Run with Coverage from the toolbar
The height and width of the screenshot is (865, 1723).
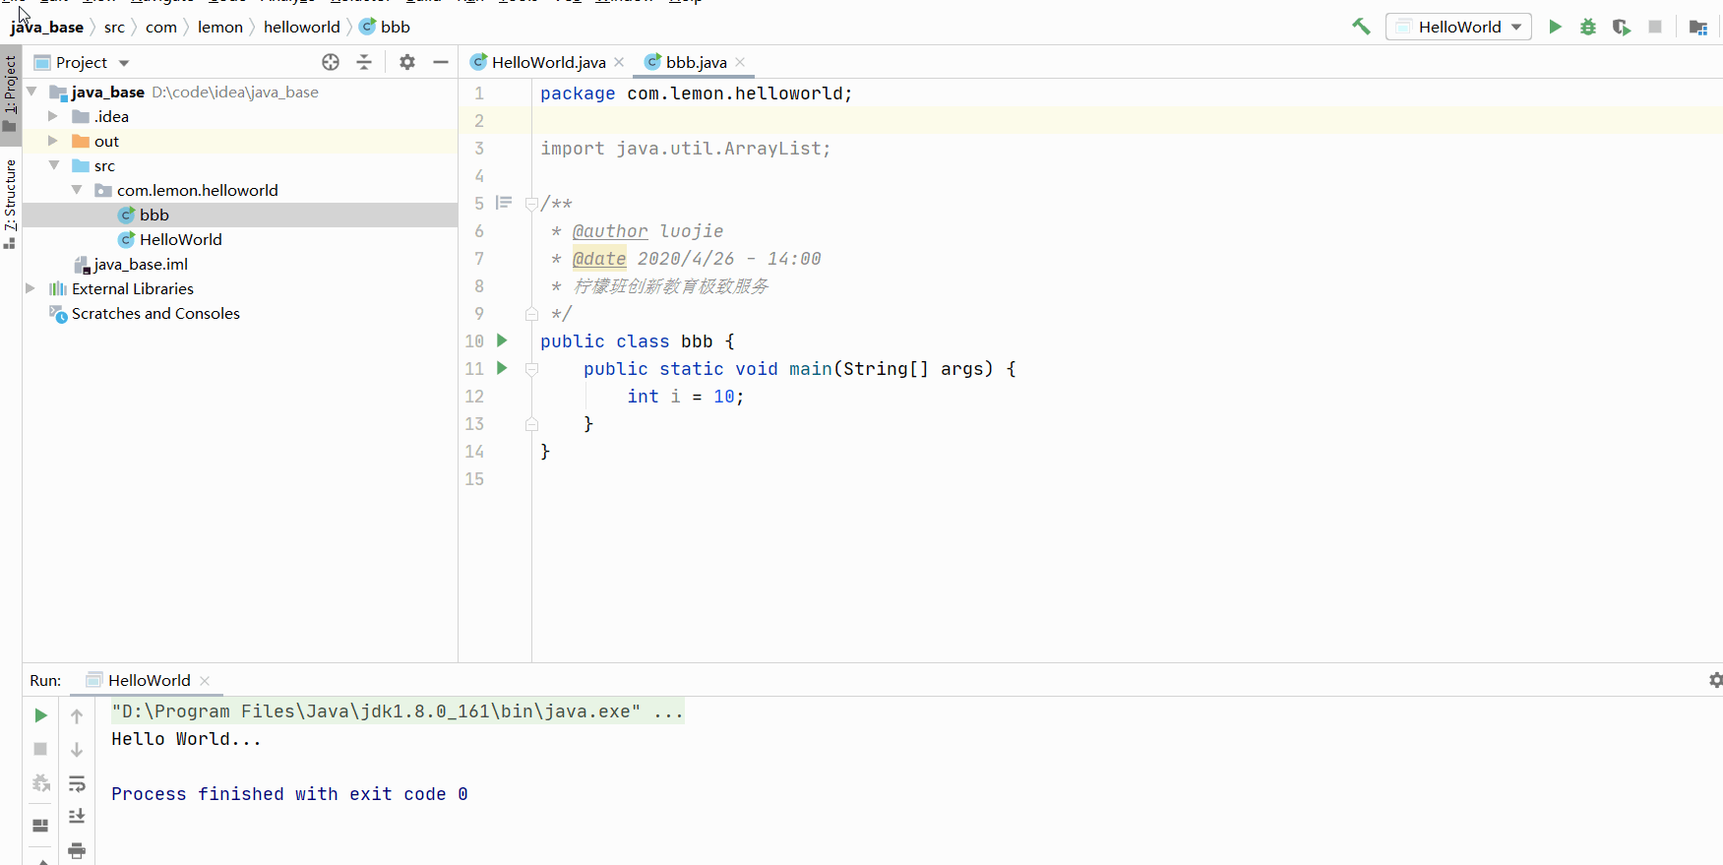click(1621, 27)
